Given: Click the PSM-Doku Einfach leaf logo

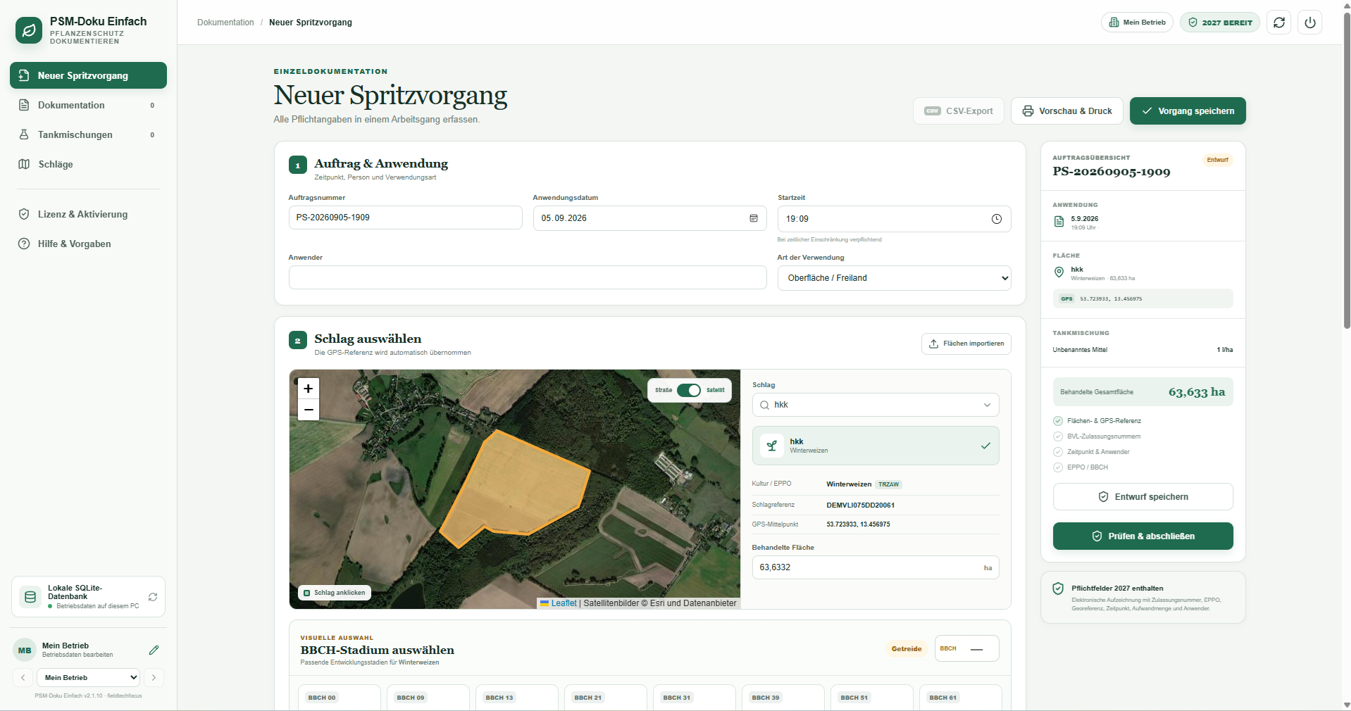Looking at the screenshot, I should tap(29, 30).
